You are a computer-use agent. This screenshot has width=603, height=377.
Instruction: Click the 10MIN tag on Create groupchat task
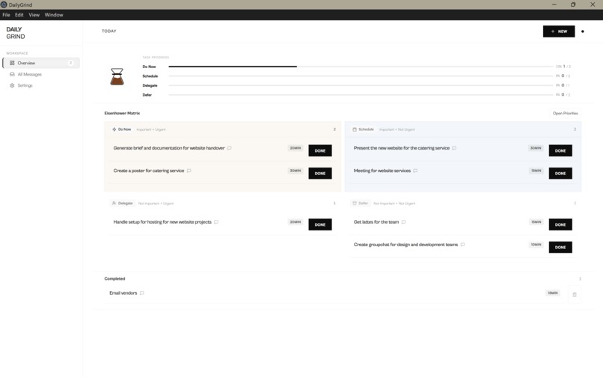[536, 245]
